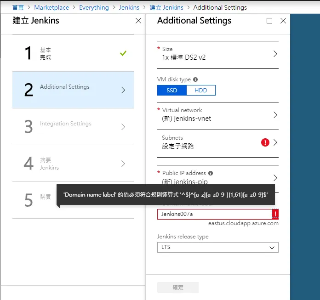Click the Public IP address info icon

point(211,173)
